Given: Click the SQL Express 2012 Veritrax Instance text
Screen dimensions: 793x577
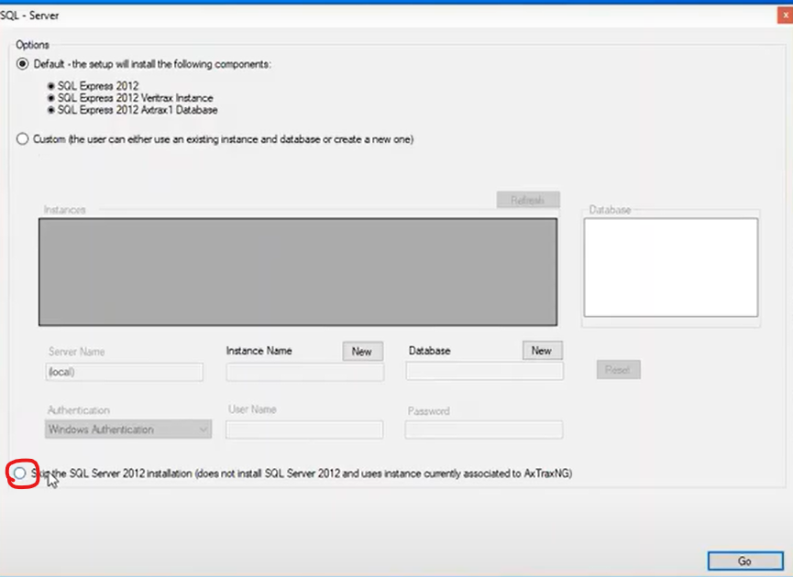Looking at the screenshot, I should pyautogui.click(x=135, y=98).
